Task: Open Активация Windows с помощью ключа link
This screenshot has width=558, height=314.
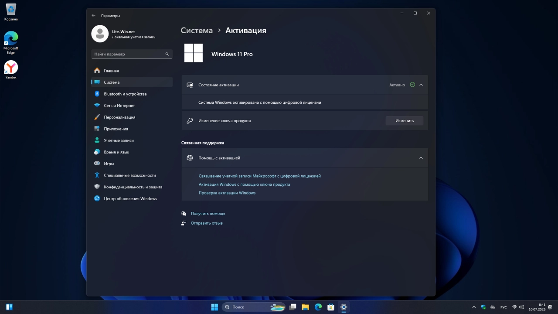Action: point(245,184)
